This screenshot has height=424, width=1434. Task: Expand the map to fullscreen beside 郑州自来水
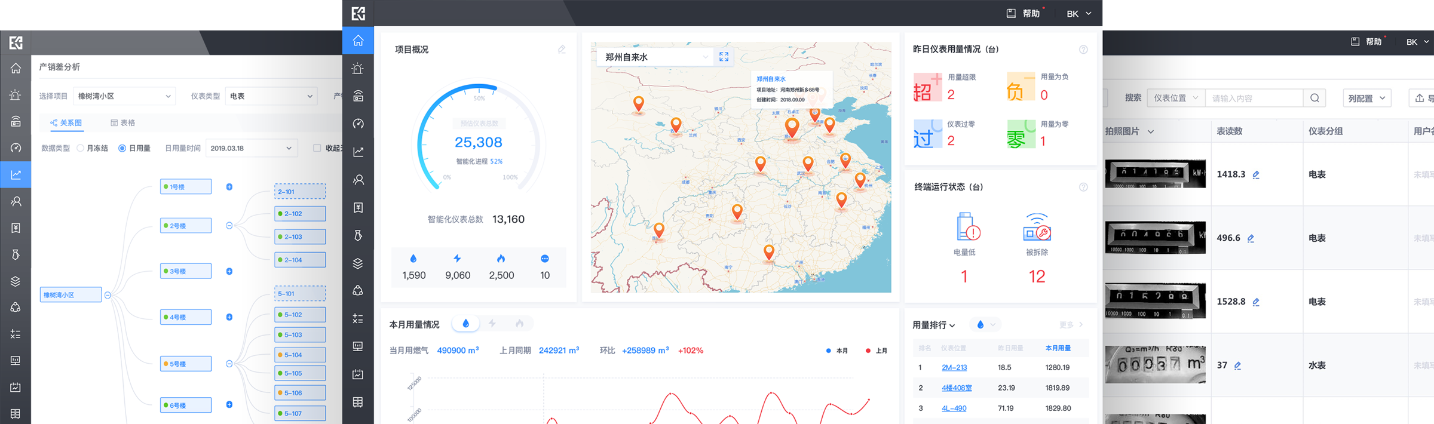click(724, 57)
